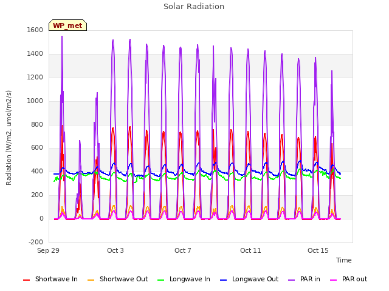Click the blue Longwave Out legend swatch
The image size is (389, 291).
click(x=223, y=280)
